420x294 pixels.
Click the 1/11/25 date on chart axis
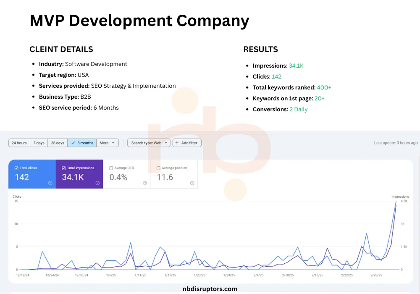(140, 275)
